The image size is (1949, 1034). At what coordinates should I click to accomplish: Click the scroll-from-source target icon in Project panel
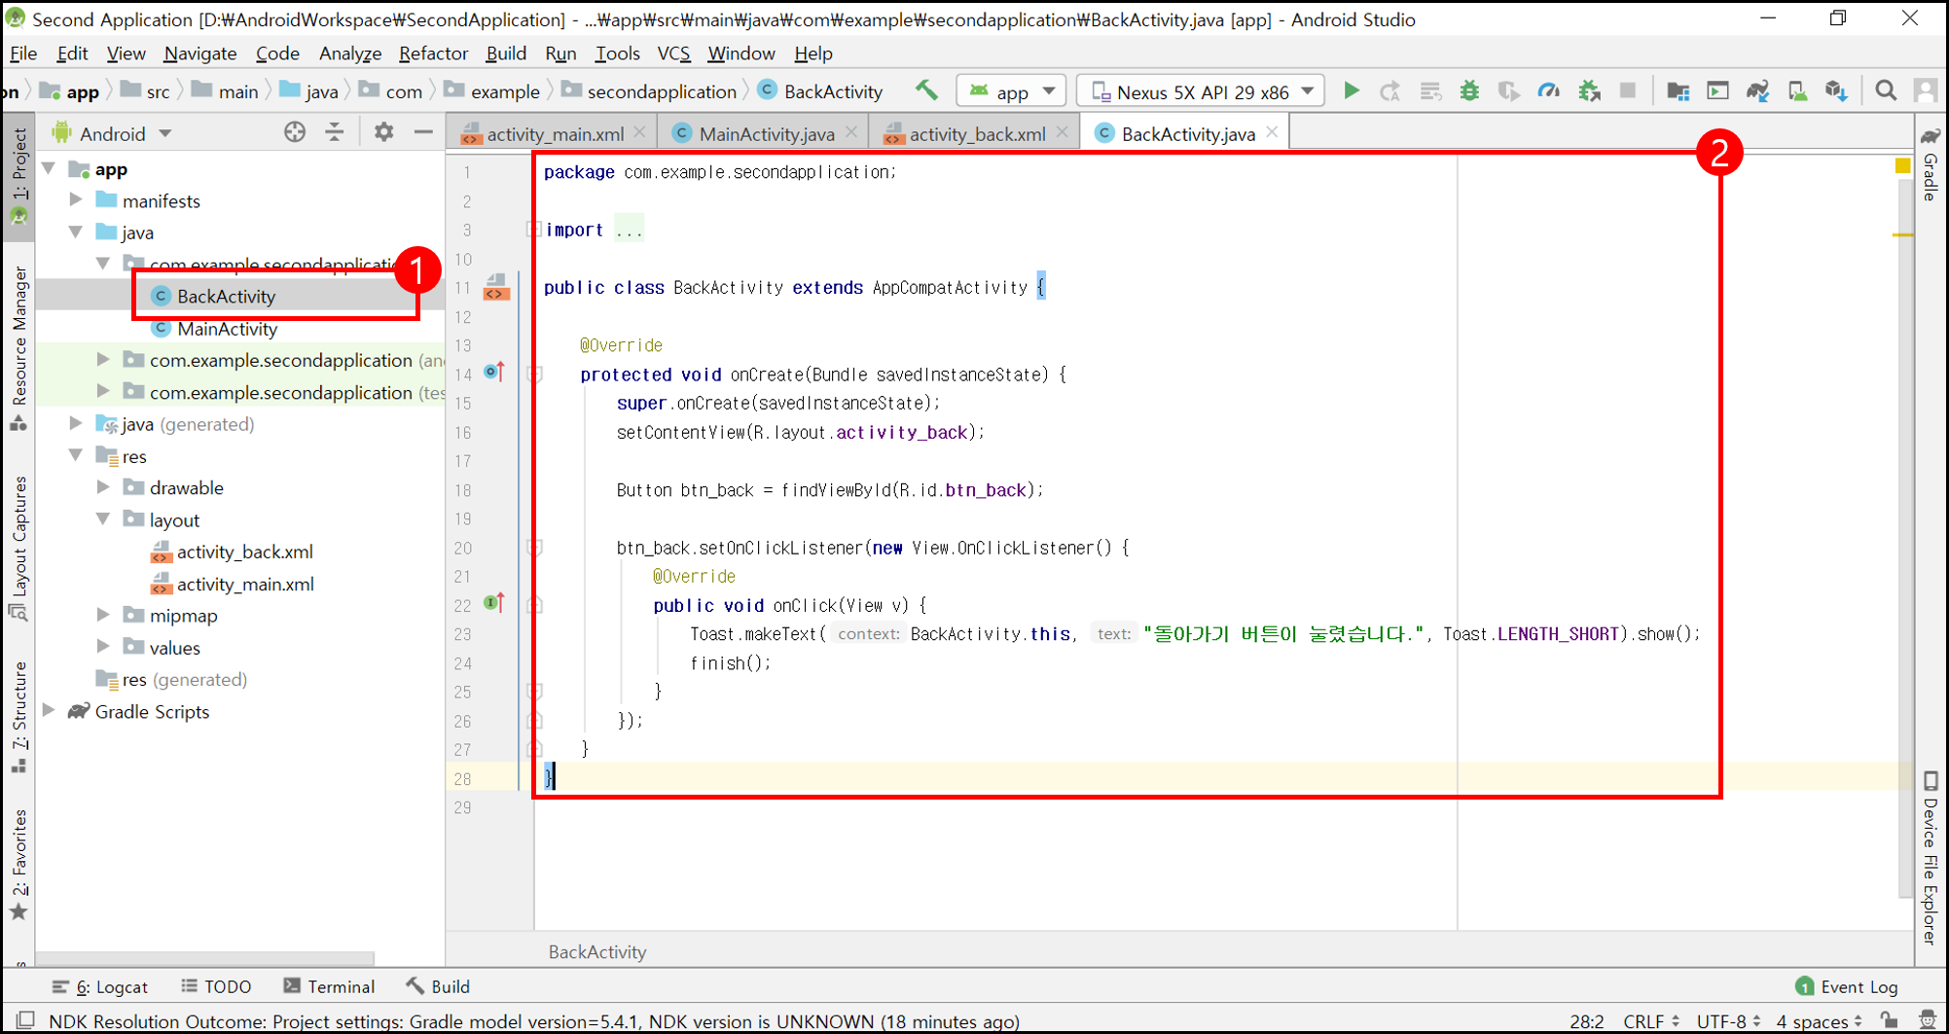click(295, 133)
